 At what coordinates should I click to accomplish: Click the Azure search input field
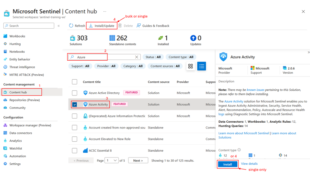coord(103,57)
